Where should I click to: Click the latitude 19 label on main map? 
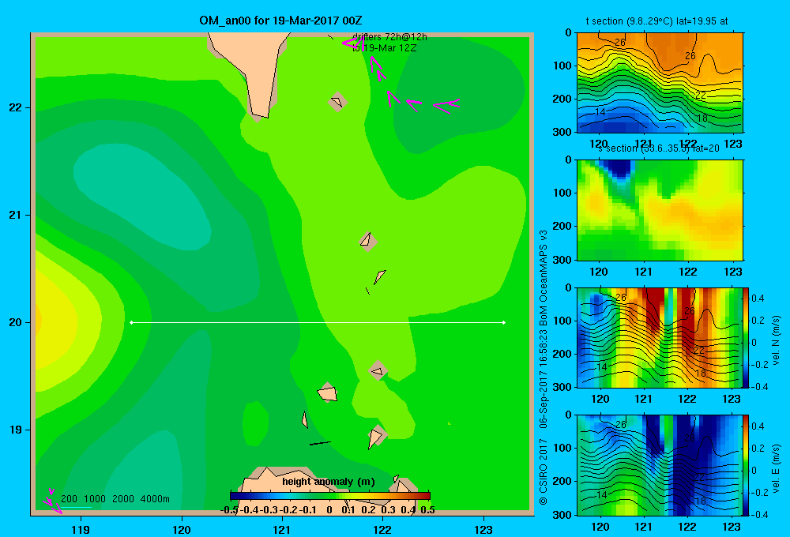pos(15,430)
